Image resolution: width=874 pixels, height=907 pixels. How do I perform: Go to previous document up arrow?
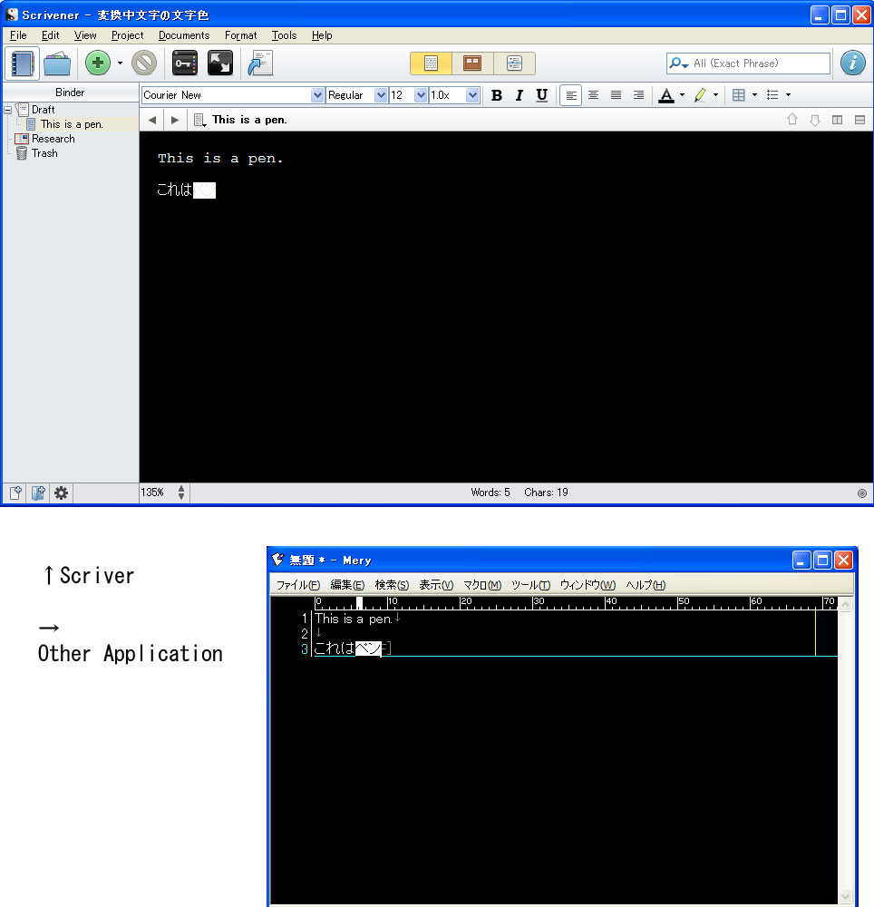tap(791, 119)
